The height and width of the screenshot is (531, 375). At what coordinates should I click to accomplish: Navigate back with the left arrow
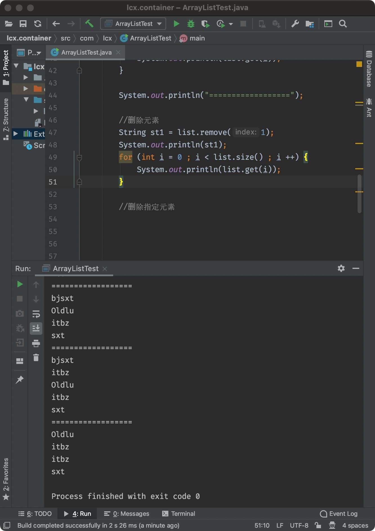(56, 24)
